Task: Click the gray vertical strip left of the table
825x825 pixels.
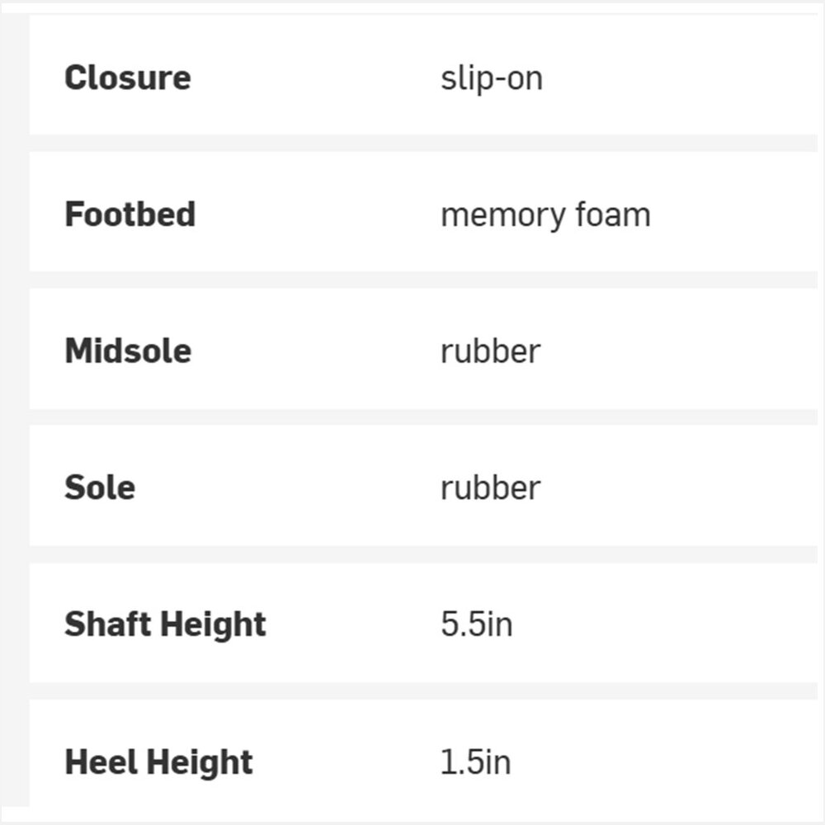Action: pyautogui.click(x=14, y=412)
